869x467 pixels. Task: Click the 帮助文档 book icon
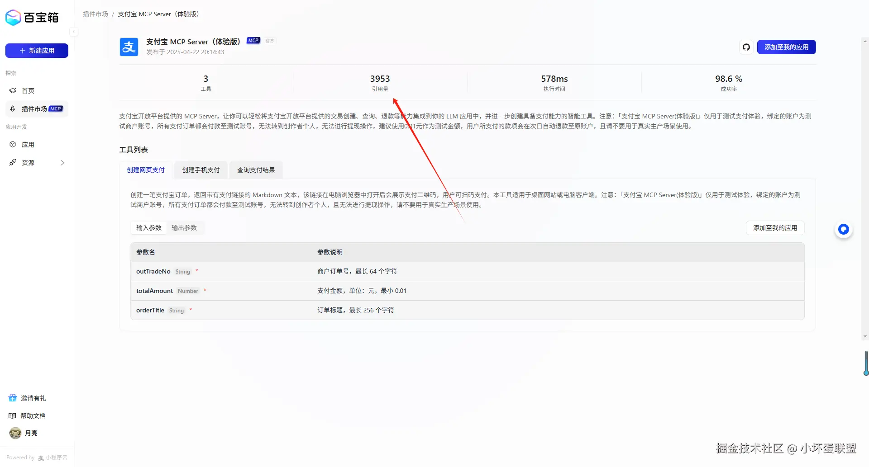pyautogui.click(x=12, y=415)
